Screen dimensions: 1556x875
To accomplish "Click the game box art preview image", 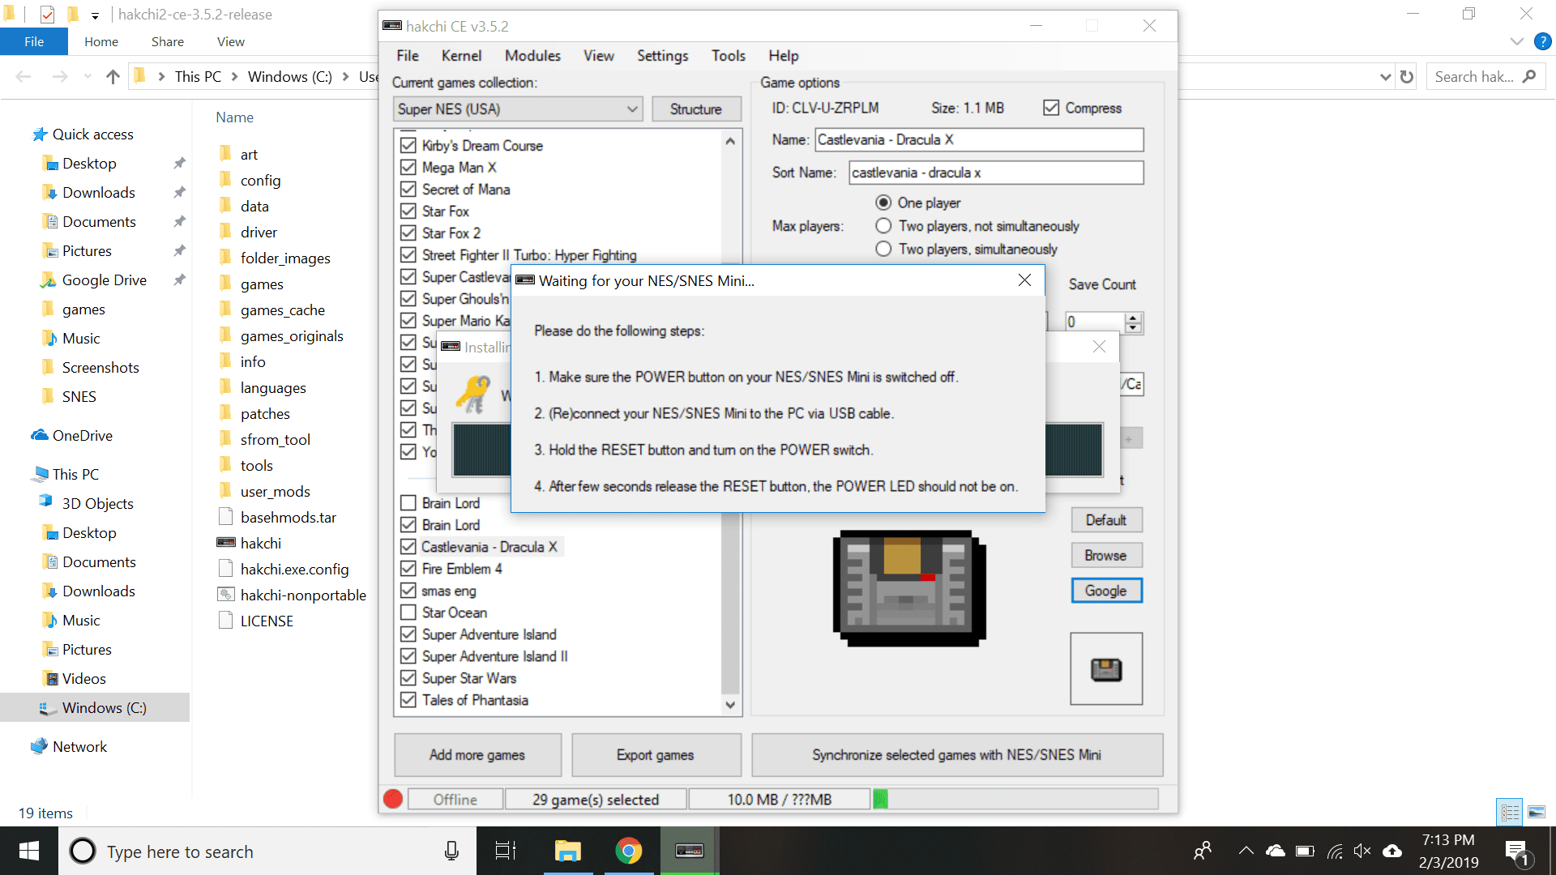I will [908, 588].
